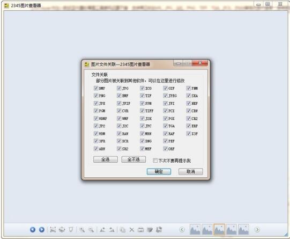Toggle the NEF checkbox
Viewport: 290px width, 239px height.
(189, 103)
